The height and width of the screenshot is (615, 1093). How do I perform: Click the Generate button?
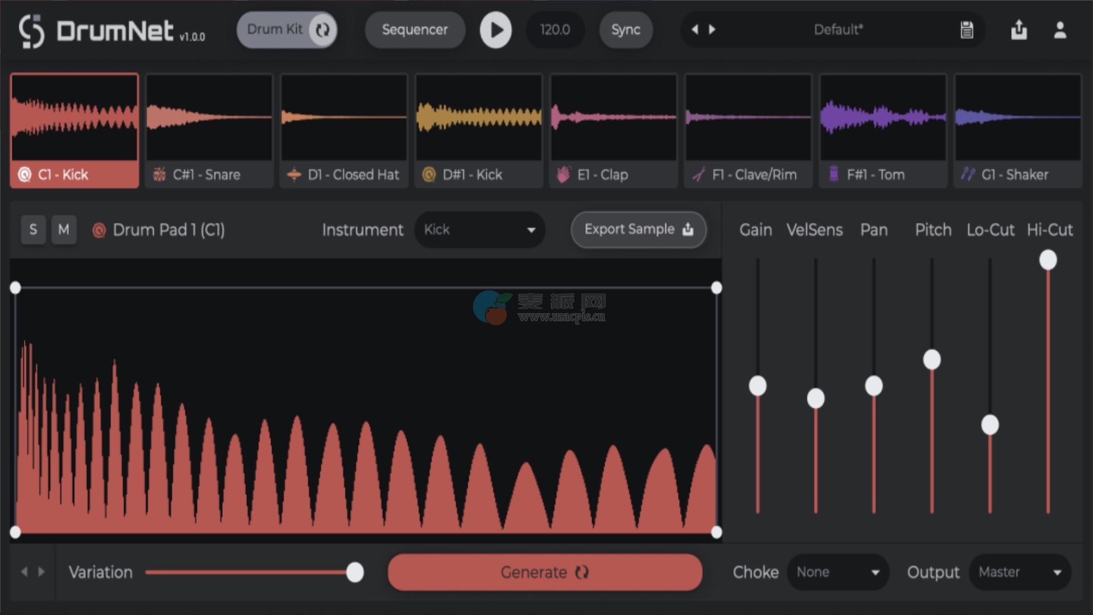pyautogui.click(x=544, y=572)
